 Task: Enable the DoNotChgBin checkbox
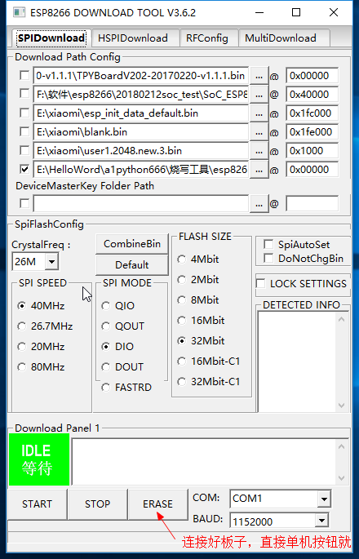pos(268,258)
